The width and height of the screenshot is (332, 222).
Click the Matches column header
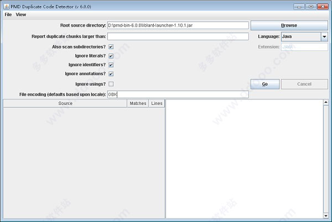pos(138,103)
